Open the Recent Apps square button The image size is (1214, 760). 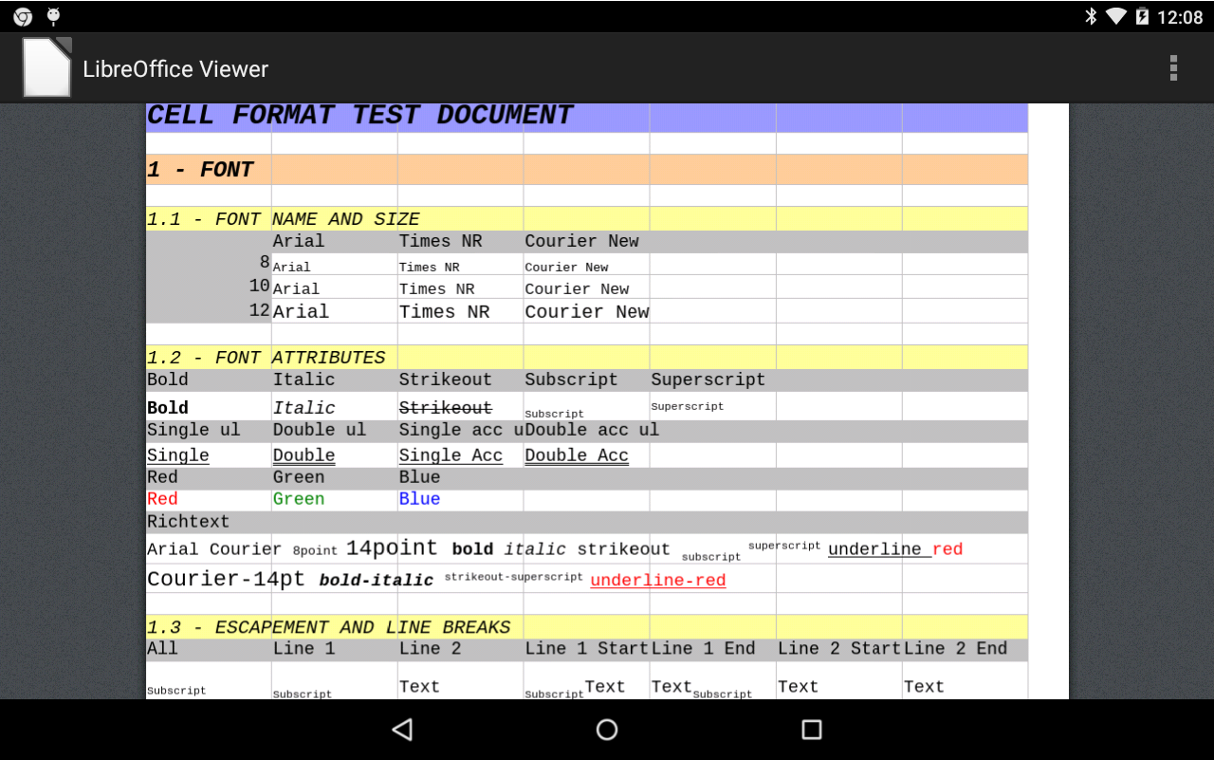[810, 730]
